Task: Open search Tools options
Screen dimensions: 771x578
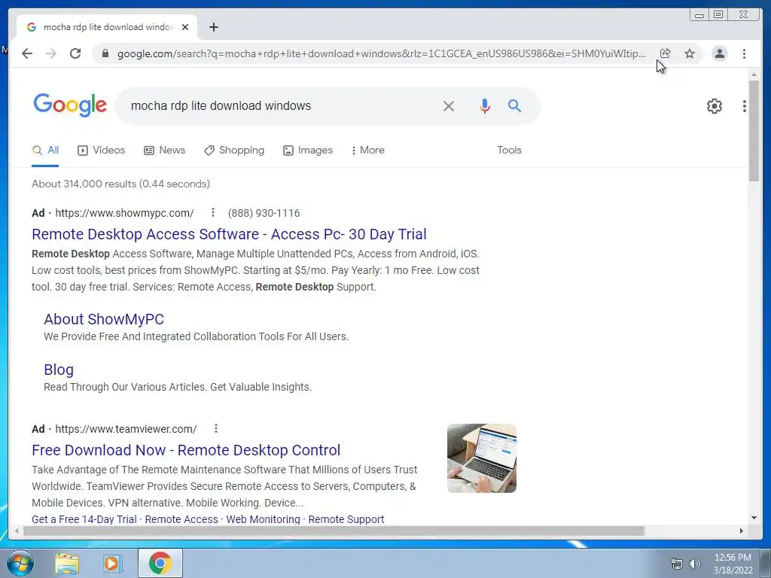Action: 509,150
